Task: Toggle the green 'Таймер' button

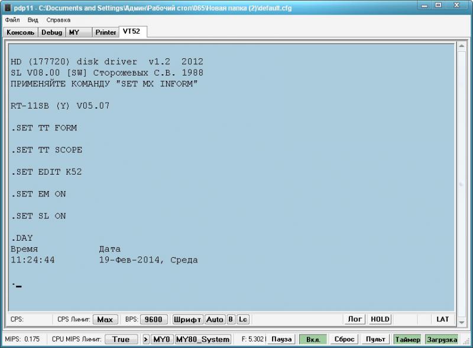Action: tap(407, 339)
